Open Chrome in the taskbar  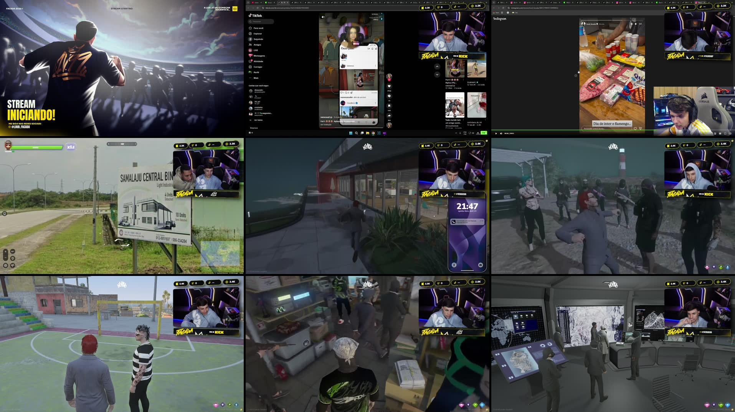coord(373,133)
